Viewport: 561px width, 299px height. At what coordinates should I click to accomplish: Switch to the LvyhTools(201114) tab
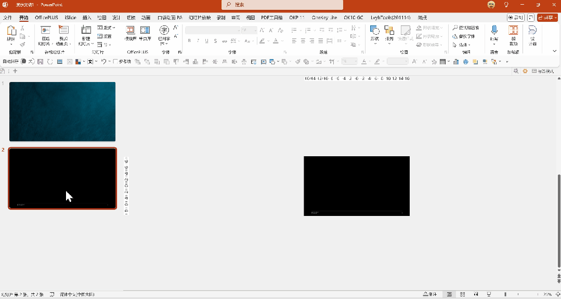390,18
